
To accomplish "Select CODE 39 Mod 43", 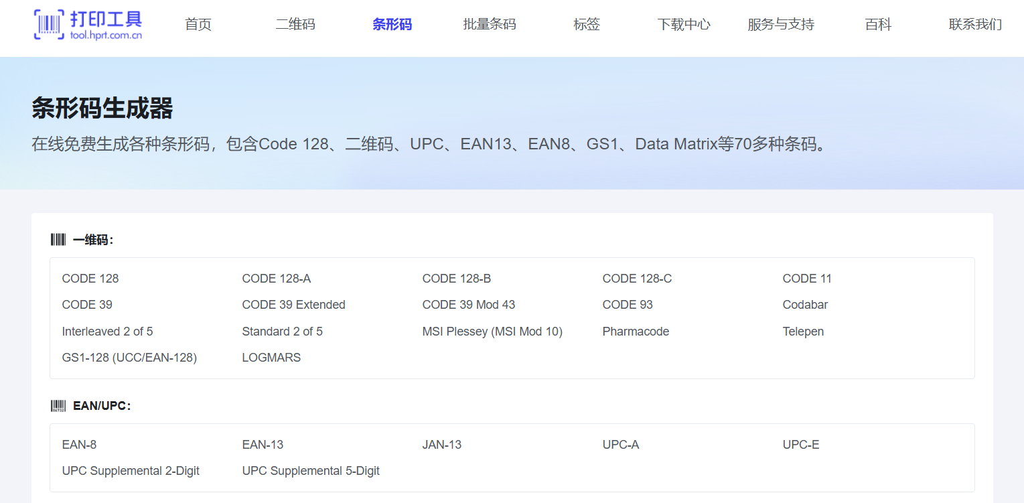I will 469,305.
